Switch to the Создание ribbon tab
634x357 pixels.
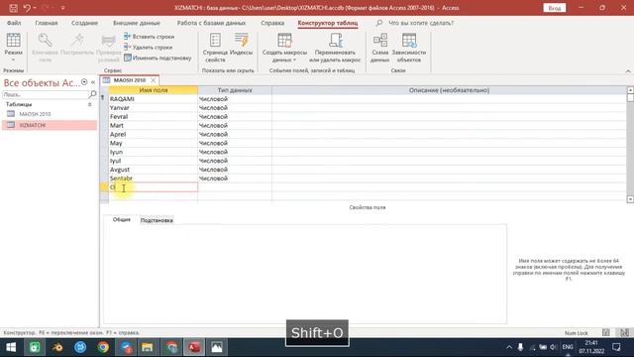click(x=84, y=23)
